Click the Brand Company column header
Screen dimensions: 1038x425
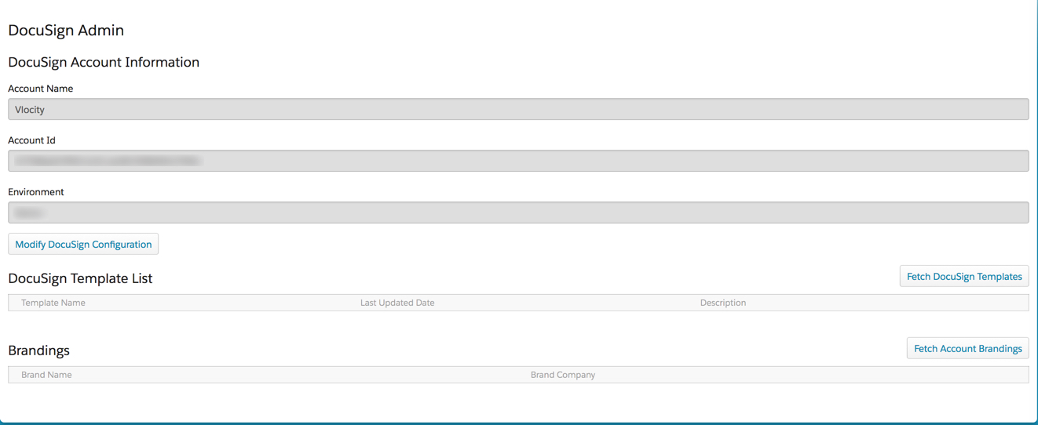click(x=563, y=375)
